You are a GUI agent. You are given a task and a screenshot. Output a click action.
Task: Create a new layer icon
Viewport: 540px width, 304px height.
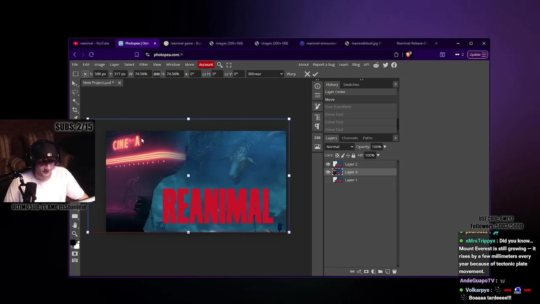click(387, 271)
